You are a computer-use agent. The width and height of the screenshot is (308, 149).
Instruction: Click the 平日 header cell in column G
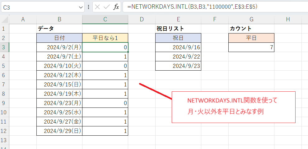(x=251, y=38)
